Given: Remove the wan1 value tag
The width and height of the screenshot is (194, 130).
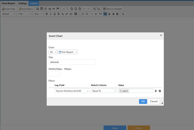Looking at the screenshot, I should coord(121,91).
